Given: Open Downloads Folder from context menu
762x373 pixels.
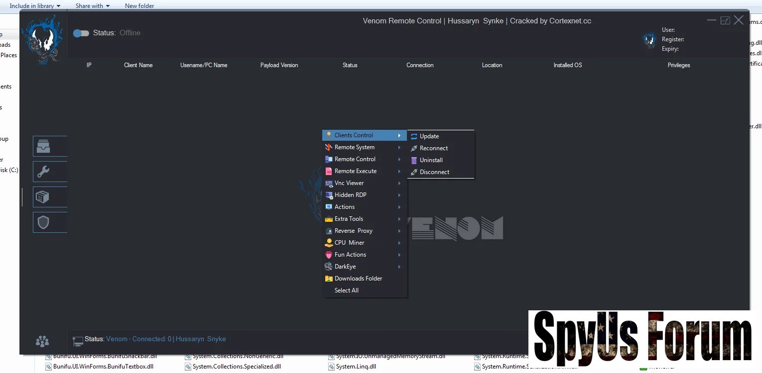Looking at the screenshot, I should click(x=358, y=279).
